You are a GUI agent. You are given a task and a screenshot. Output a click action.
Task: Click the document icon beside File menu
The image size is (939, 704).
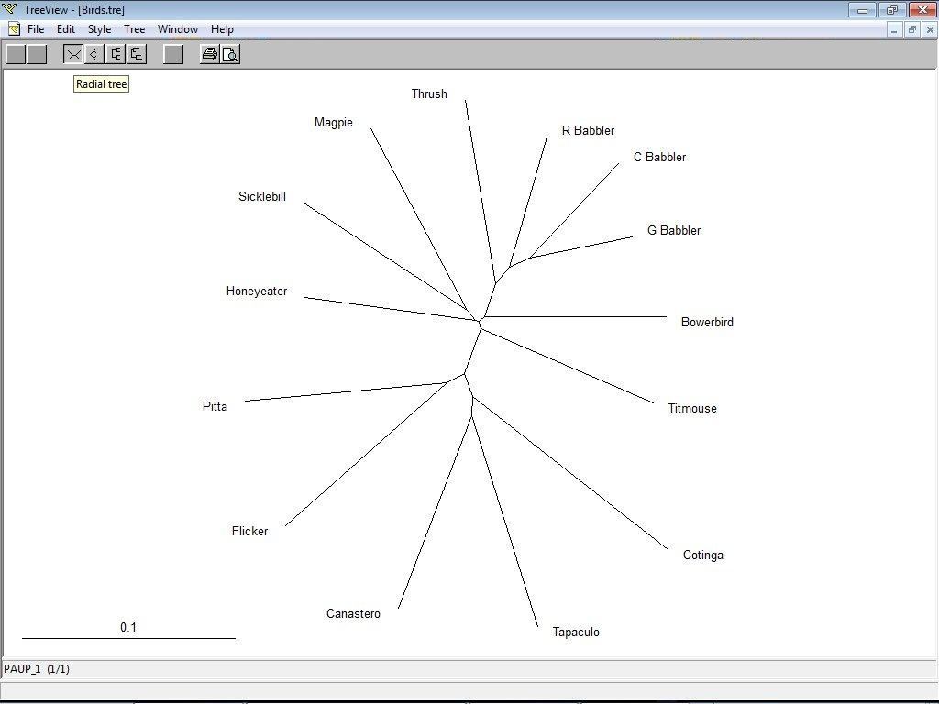click(x=14, y=28)
